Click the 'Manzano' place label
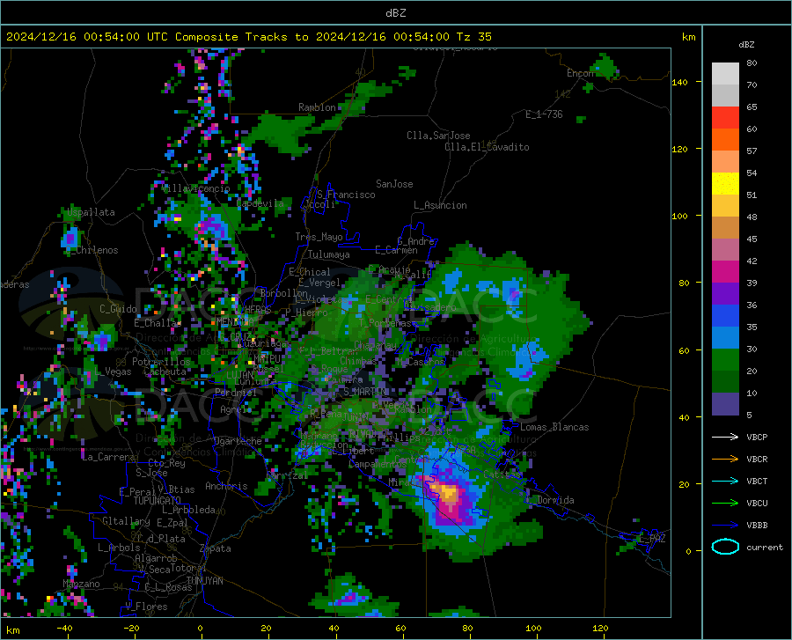The height and width of the screenshot is (640, 792). click(81, 584)
